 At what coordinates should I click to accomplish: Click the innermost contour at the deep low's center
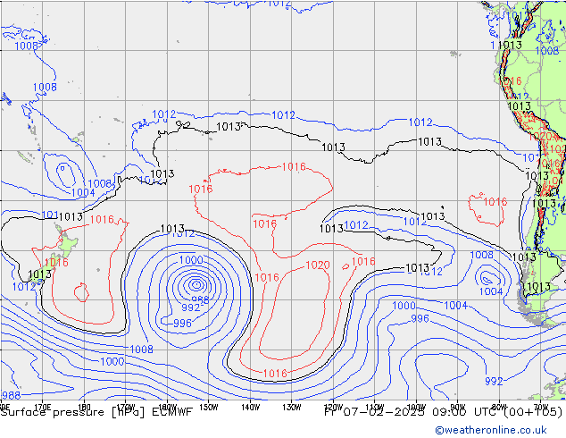196,285
